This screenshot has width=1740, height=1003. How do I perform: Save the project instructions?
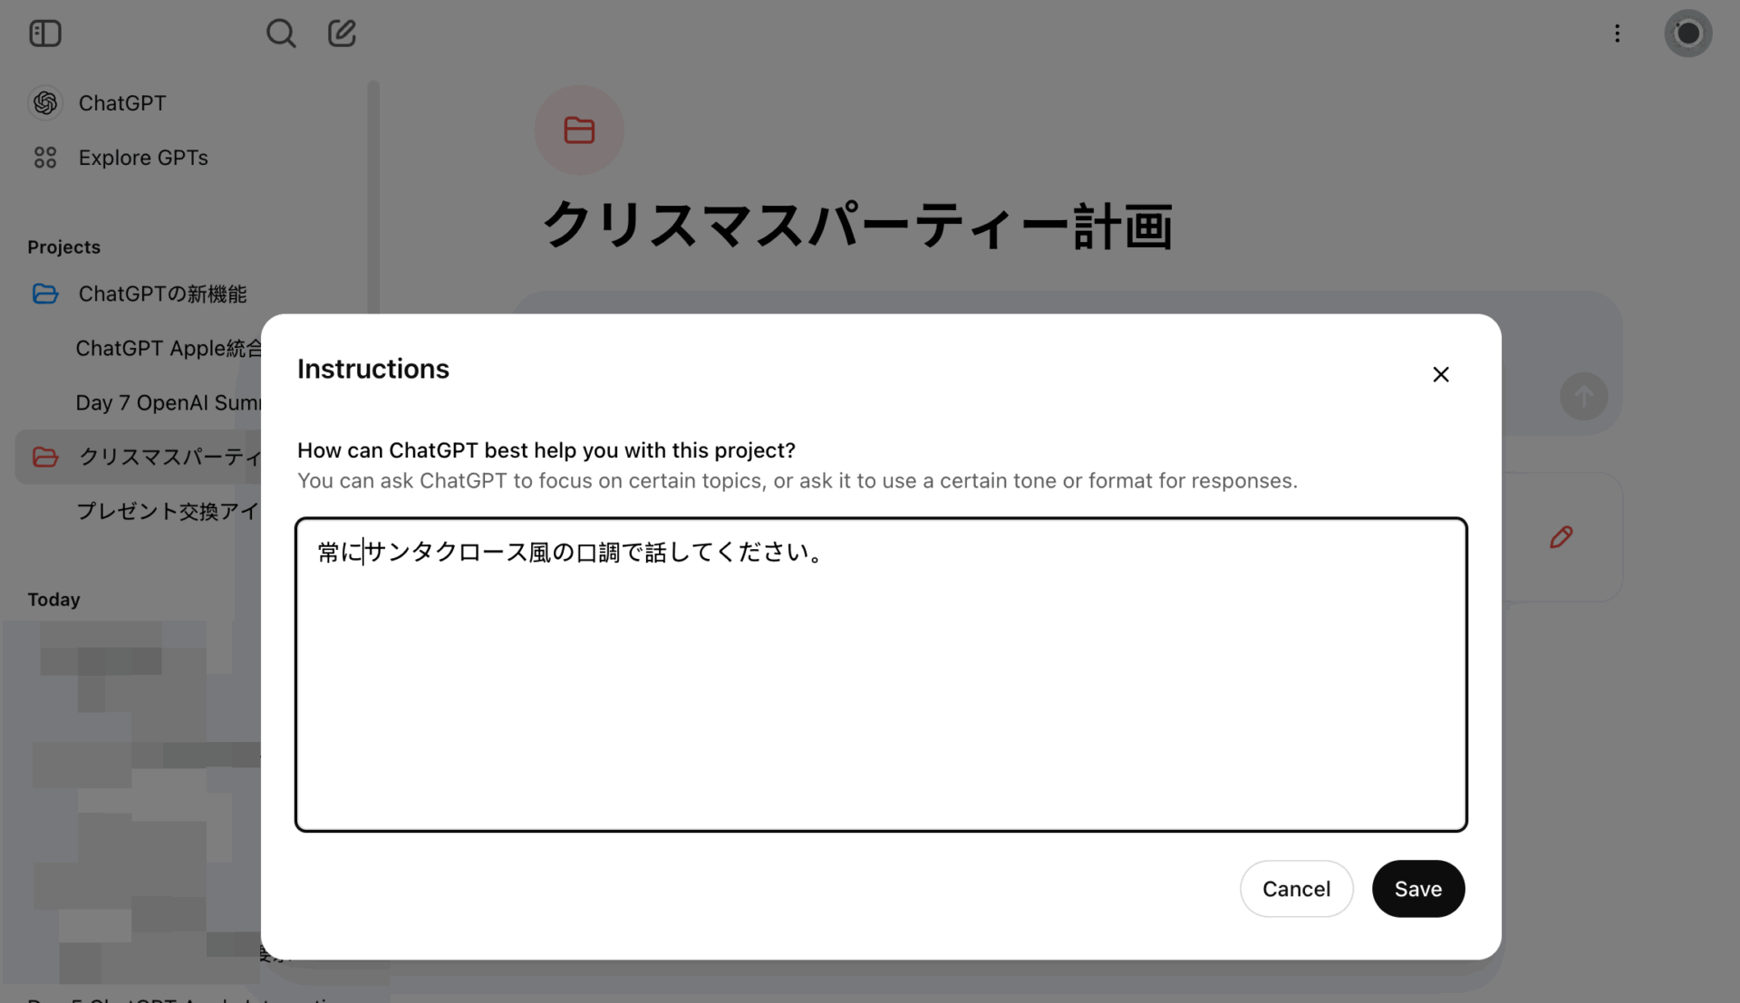pyautogui.click(x=1417, y=889)
